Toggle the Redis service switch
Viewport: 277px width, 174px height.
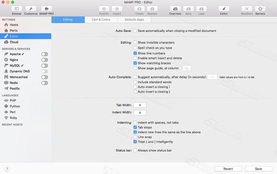pyautogui.click(x=44, y=83)
